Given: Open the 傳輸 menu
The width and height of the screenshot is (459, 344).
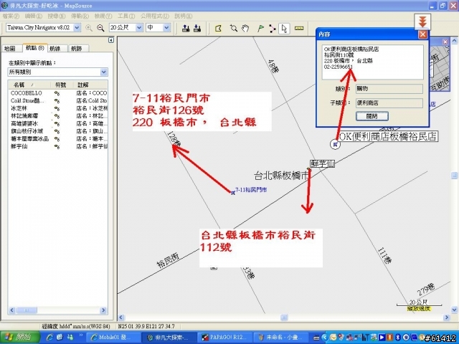Looking at the screenshot, I should point(80,16).
